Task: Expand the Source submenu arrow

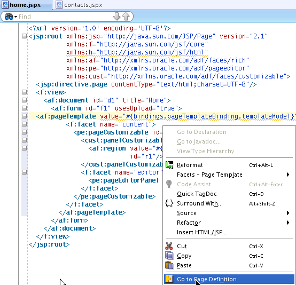Action: 288,213
